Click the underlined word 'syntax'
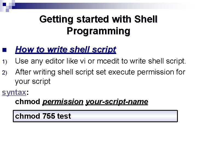The height and width of the screenshot is (148, 197). click(14, 92)
